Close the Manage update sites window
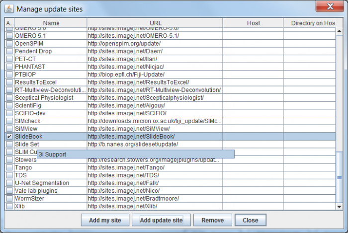The image size is (348, 233). tap(329, 8)
